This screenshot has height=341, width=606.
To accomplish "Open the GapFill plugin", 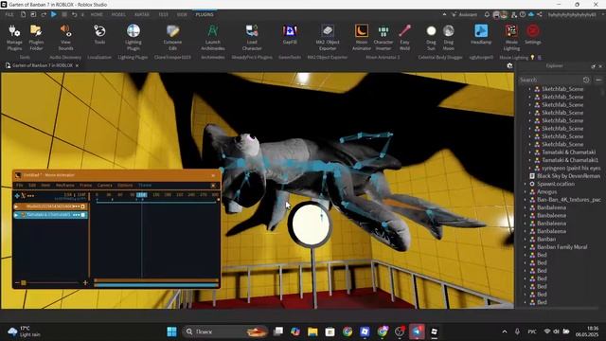I will 290,34.
